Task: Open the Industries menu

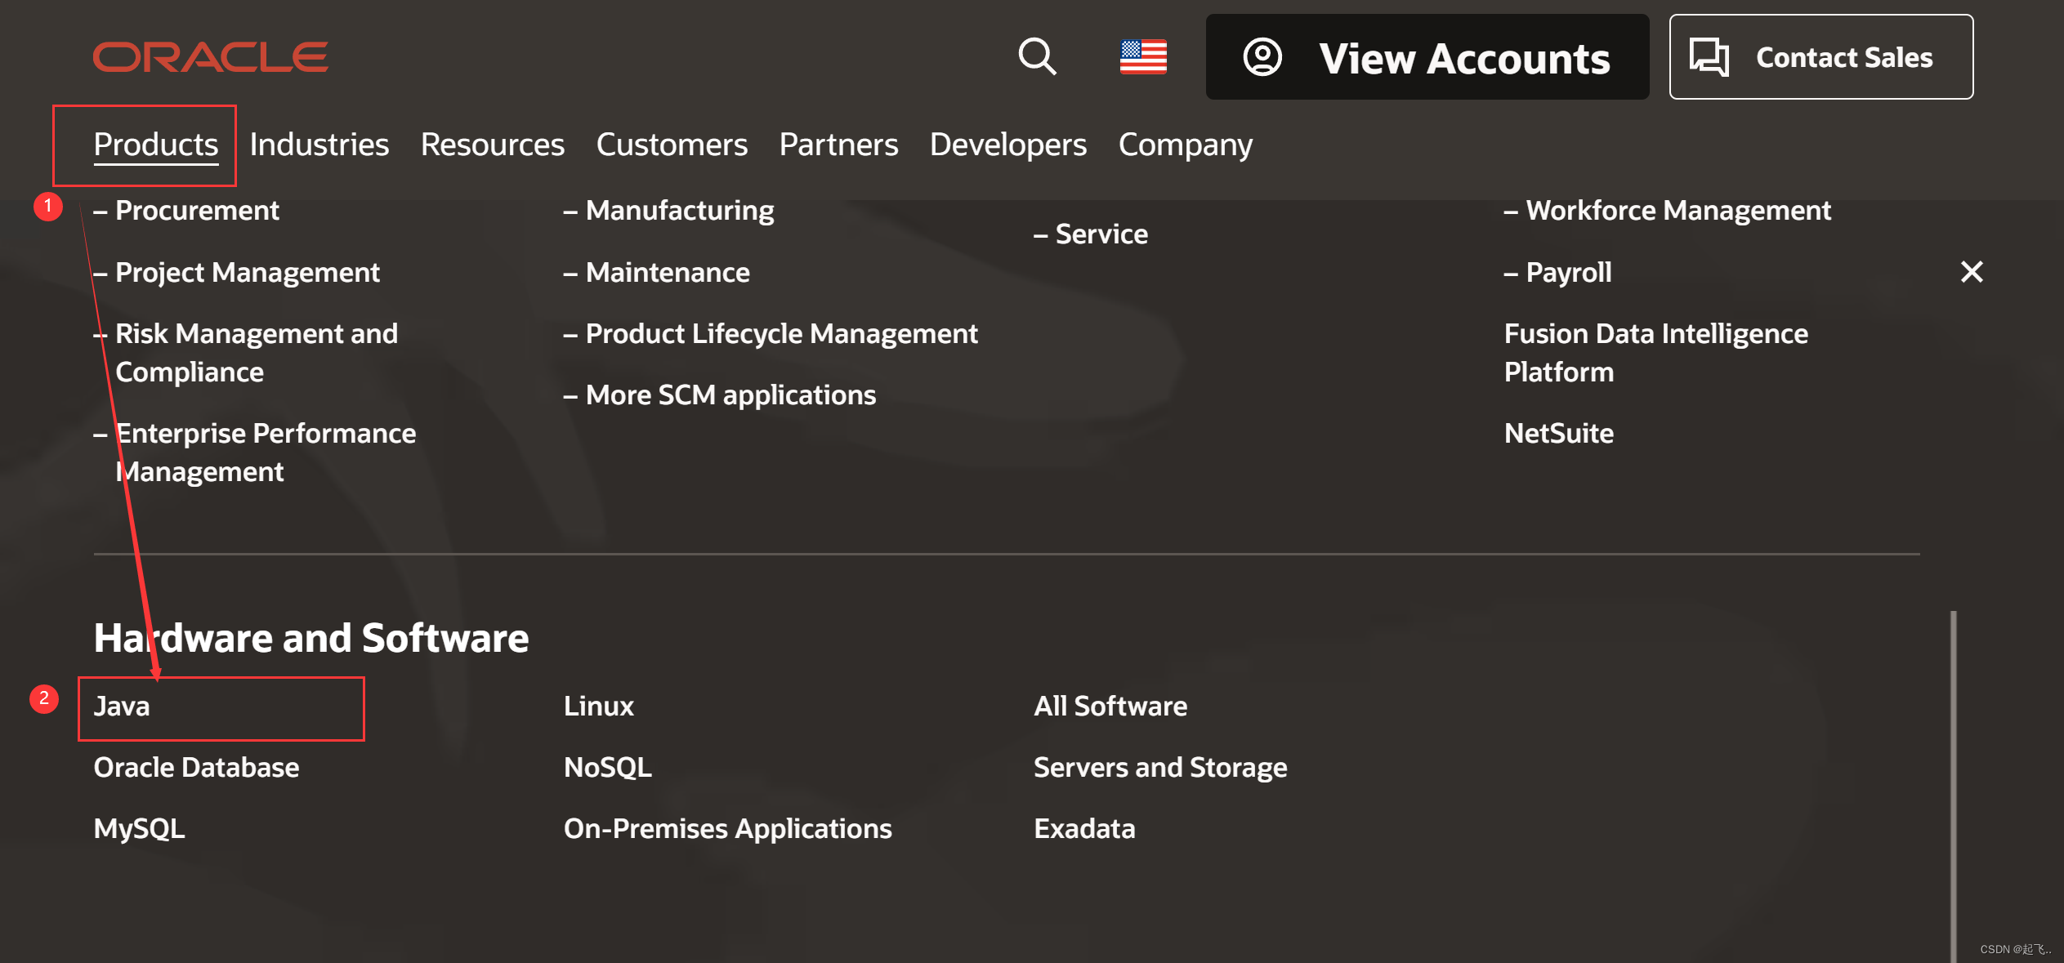Action: pyautogui.click(x=319, y=145)
